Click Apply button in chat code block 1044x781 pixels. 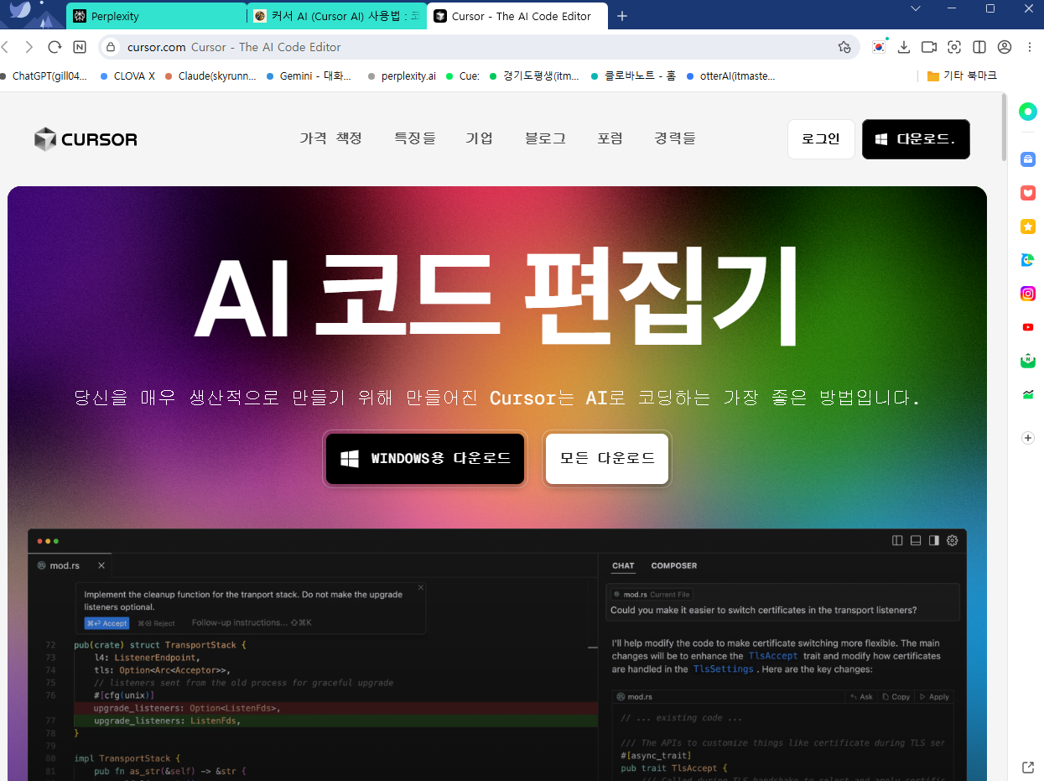[x=934, y=697]
